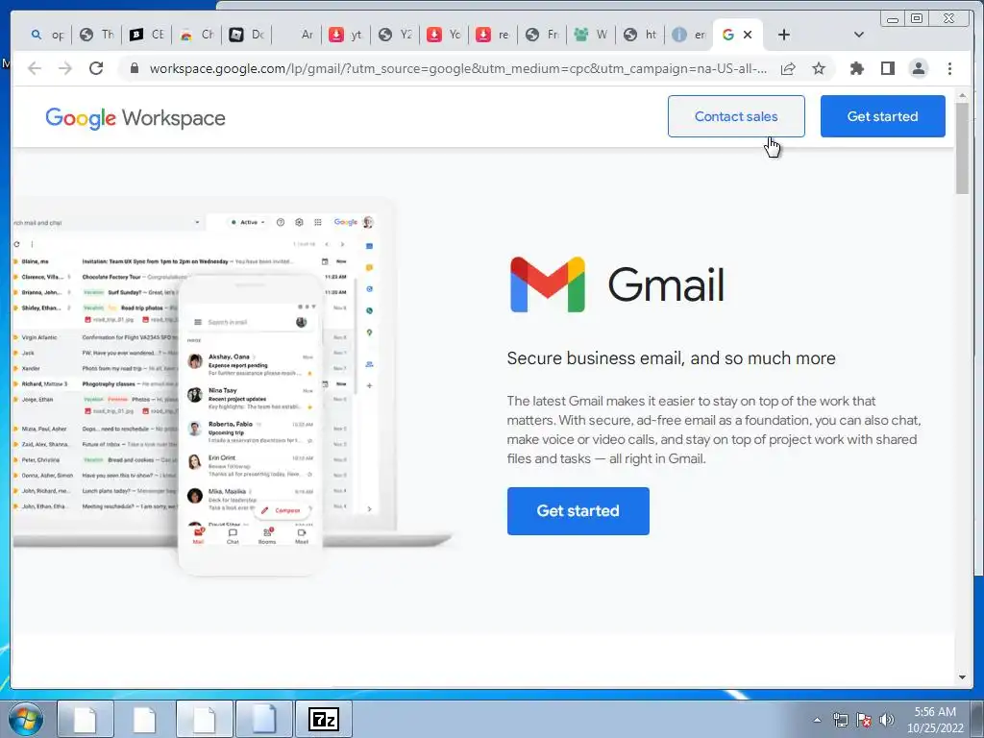Reload the current page

point(96,68)
